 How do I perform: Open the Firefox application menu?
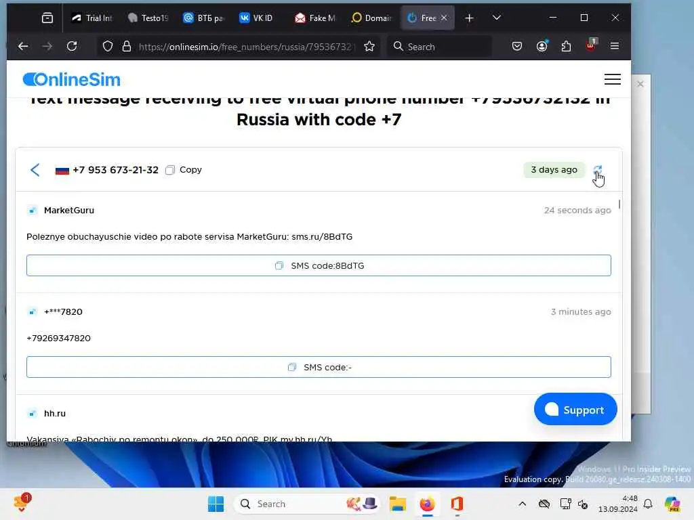pyautogui.click(x=614, y=47)
